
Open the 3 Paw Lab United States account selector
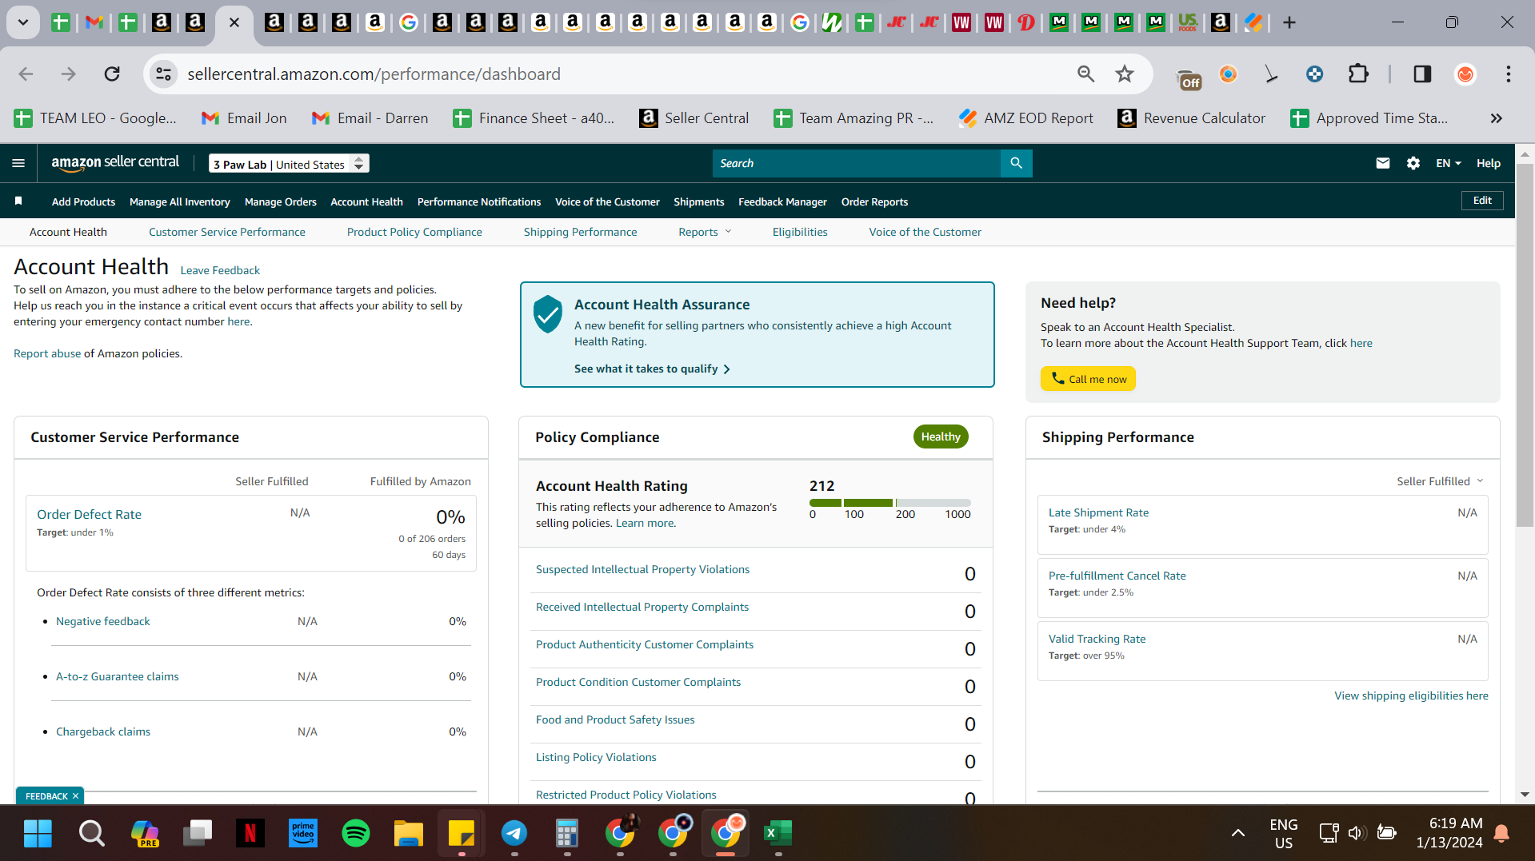[289, 164]
